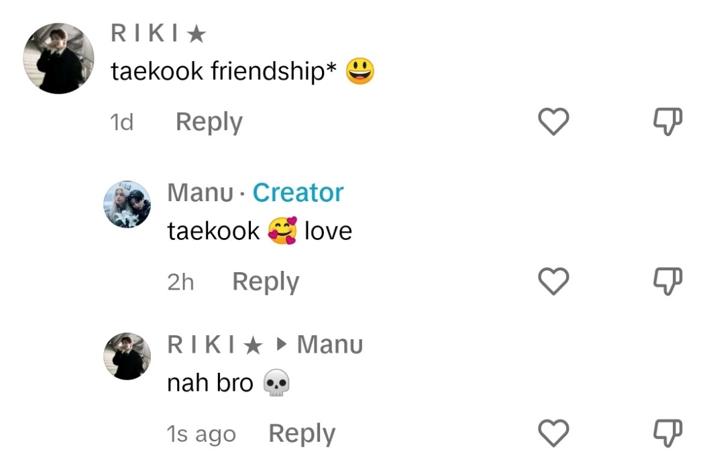View Manu's profile picture
This screenshot has width=711, height=472.
pyautogui.click(x=127, y=204)
